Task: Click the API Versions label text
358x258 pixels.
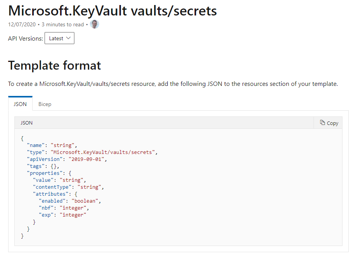Action: tap(25, 38)
